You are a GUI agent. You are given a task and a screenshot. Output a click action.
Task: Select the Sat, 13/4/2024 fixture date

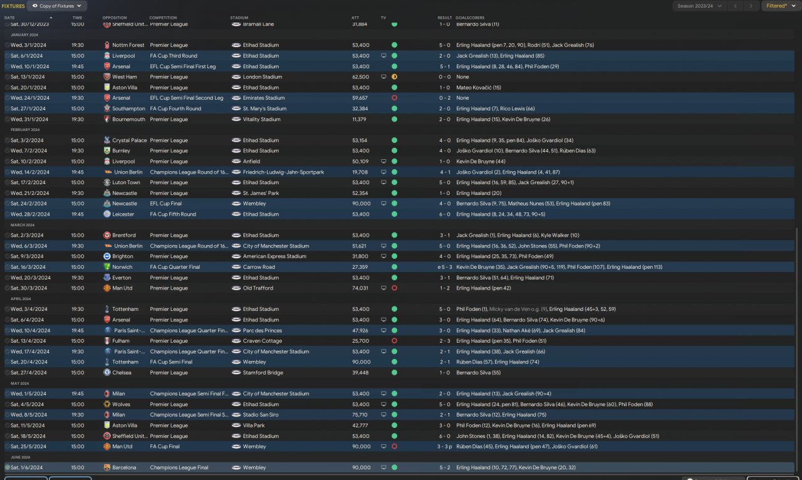click(x=29, y=341)
